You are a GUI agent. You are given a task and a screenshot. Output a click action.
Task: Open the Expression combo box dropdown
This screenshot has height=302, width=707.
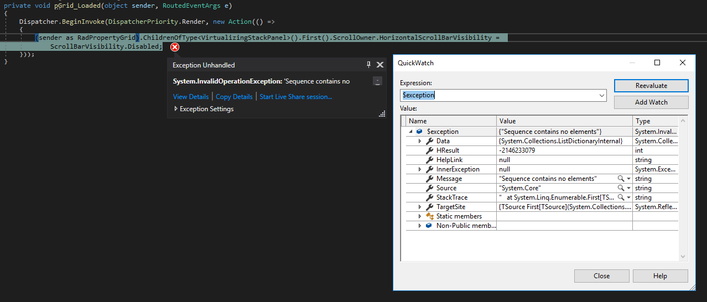(x=602, y=95)
